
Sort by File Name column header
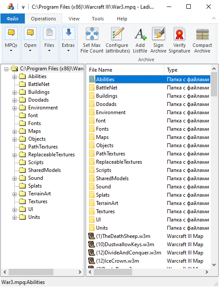click(x=126, y=70)
